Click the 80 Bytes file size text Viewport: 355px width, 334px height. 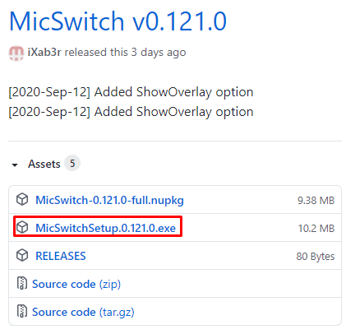point(316,257)
